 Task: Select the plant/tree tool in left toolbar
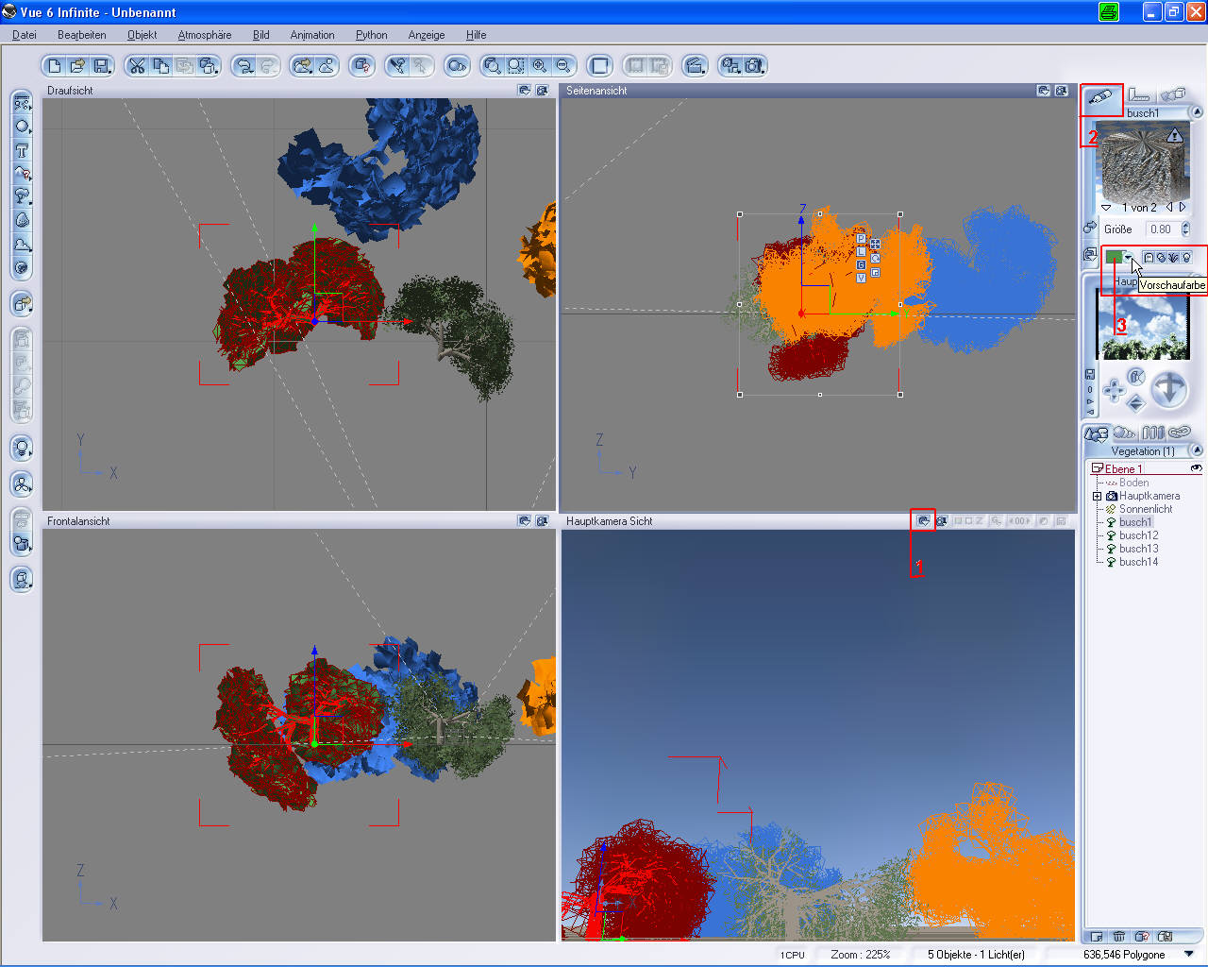22,196
